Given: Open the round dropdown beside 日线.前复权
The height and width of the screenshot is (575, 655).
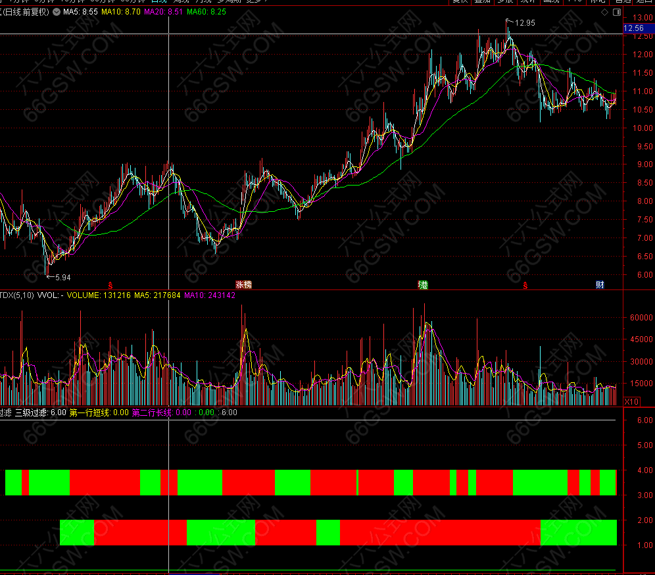Looking at the screenshot, I should (57, 12).
